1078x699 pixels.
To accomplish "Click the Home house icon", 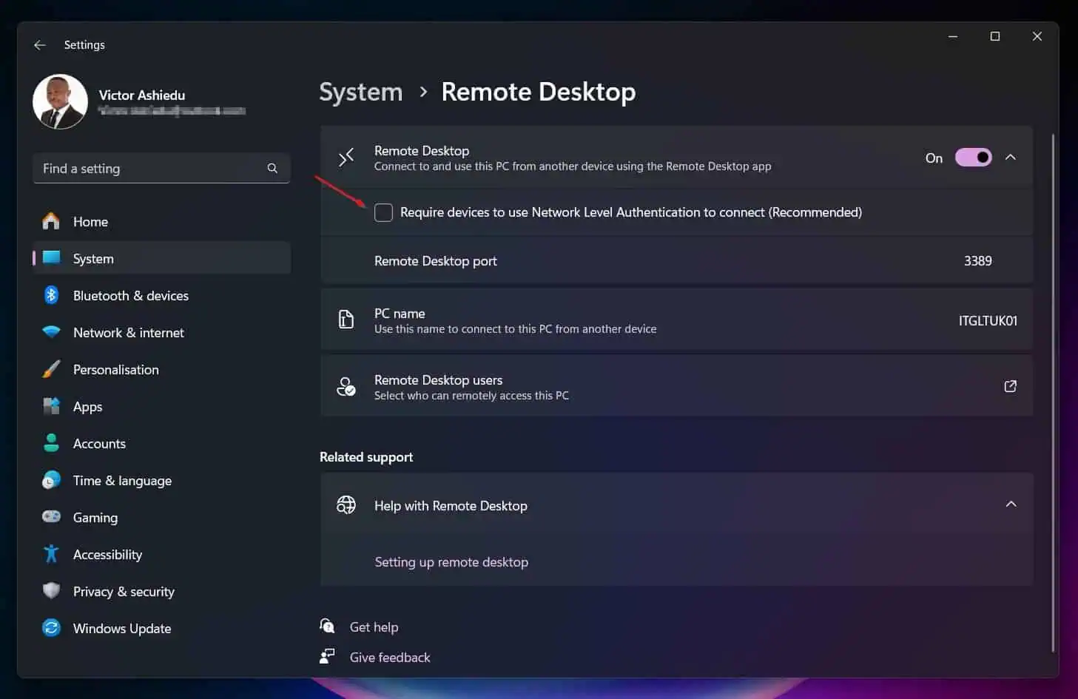I will [51, 221].
